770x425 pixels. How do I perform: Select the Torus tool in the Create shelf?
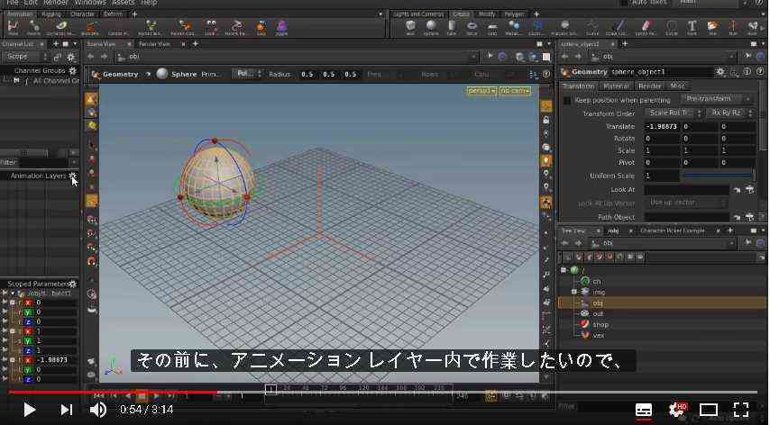point(472,27)
